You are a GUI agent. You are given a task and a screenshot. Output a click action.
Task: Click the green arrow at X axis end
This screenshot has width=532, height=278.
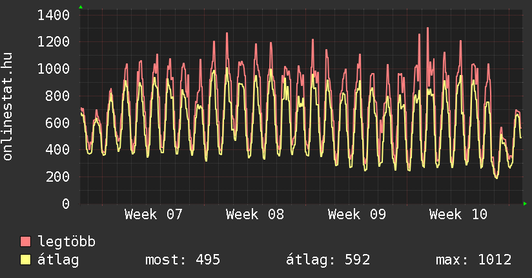[x=526, y=204]
